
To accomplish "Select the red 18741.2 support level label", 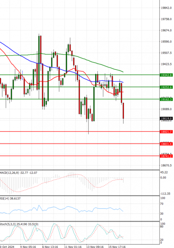I will [166, 156].
